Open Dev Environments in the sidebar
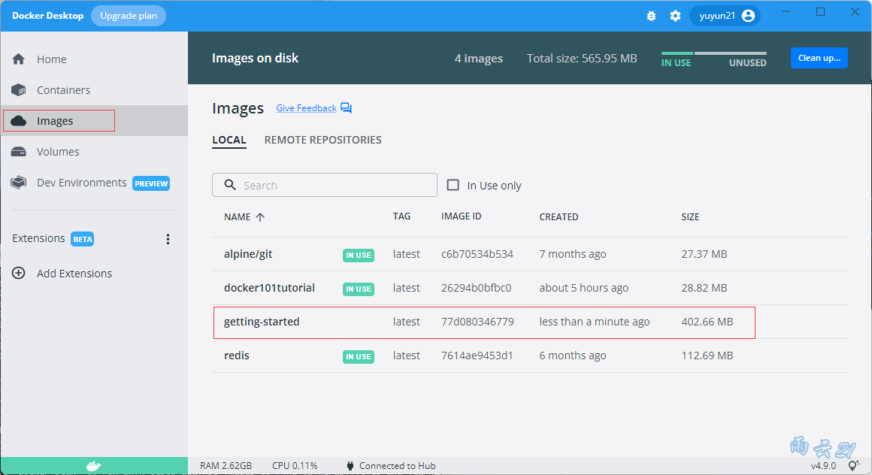 click(94, 183)
